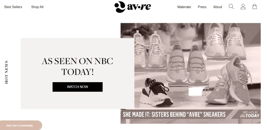Screen dimensions: 267x130
Task: Click the AS SEEN ON NBC TODAY heading
Action: click(77, 67)
